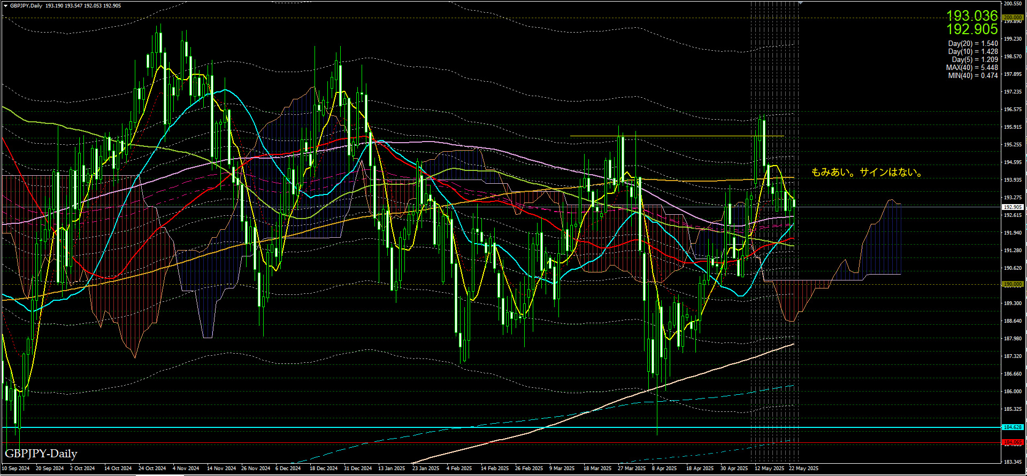The width and height of the screenshot is (1027, 476).
Task: Click the 188.640 price scale value
Action: click(1013, 321)
